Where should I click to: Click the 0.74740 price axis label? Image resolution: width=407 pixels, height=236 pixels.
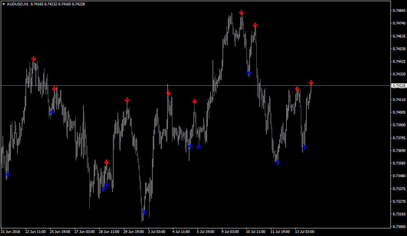click(x=399, y=23)
